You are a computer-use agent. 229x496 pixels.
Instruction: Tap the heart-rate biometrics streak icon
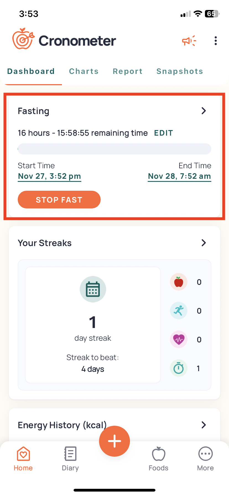coord(178,339)
